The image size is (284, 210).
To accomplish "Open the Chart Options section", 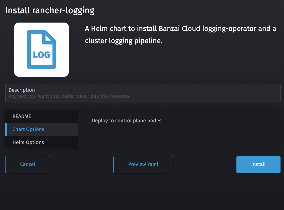I will 28,129.
